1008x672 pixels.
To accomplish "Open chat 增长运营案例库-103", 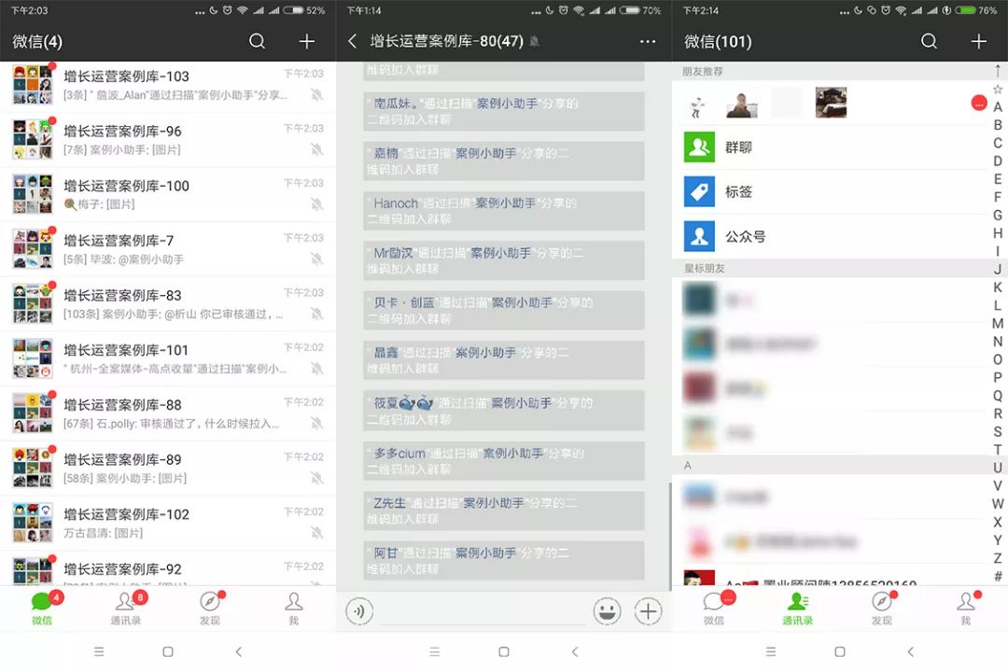I will (x=168, y=85).
